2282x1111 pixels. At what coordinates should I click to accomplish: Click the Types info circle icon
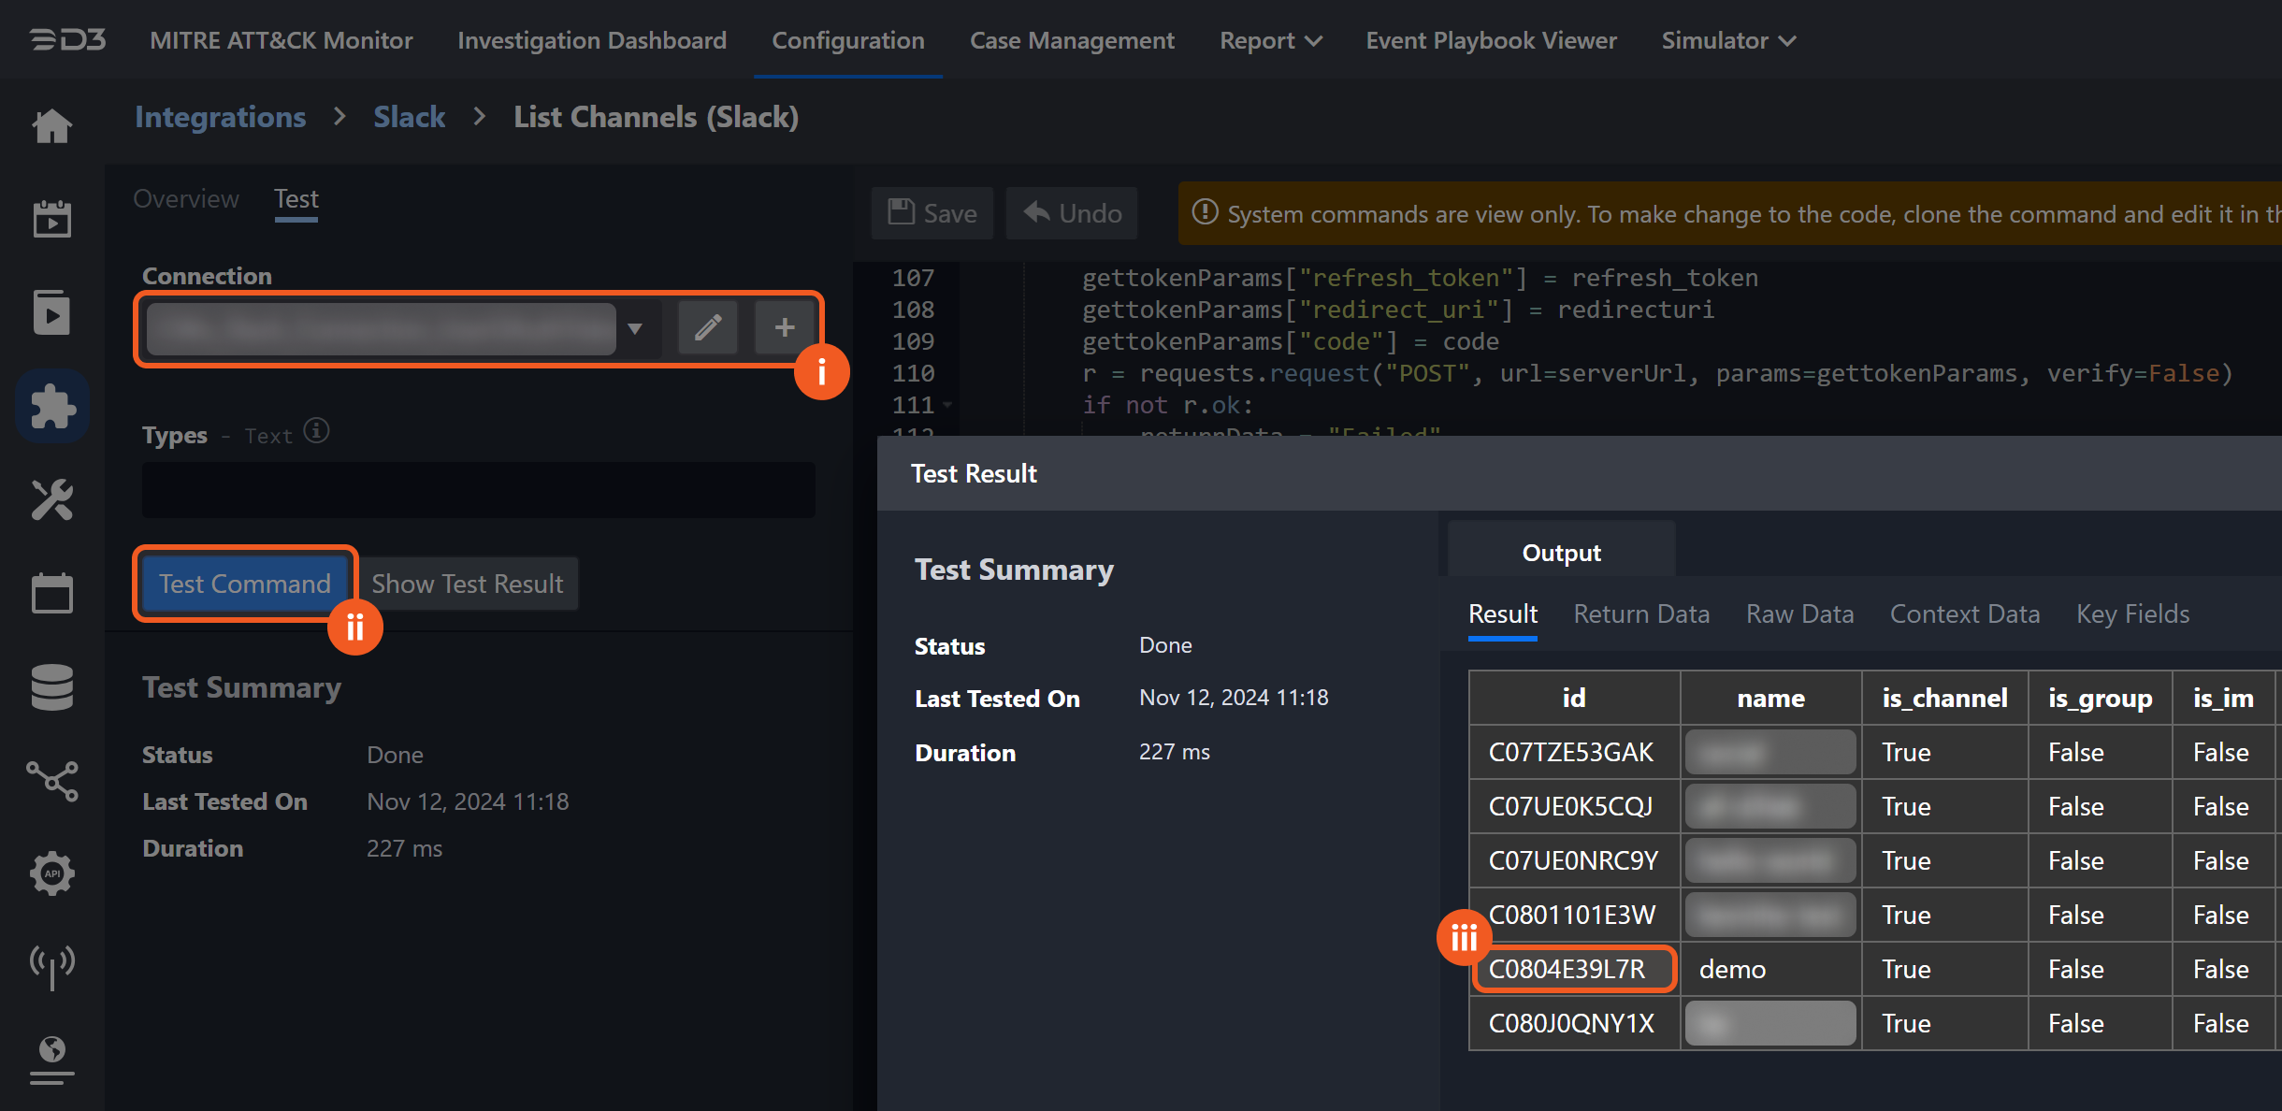[x=317, y=431]
